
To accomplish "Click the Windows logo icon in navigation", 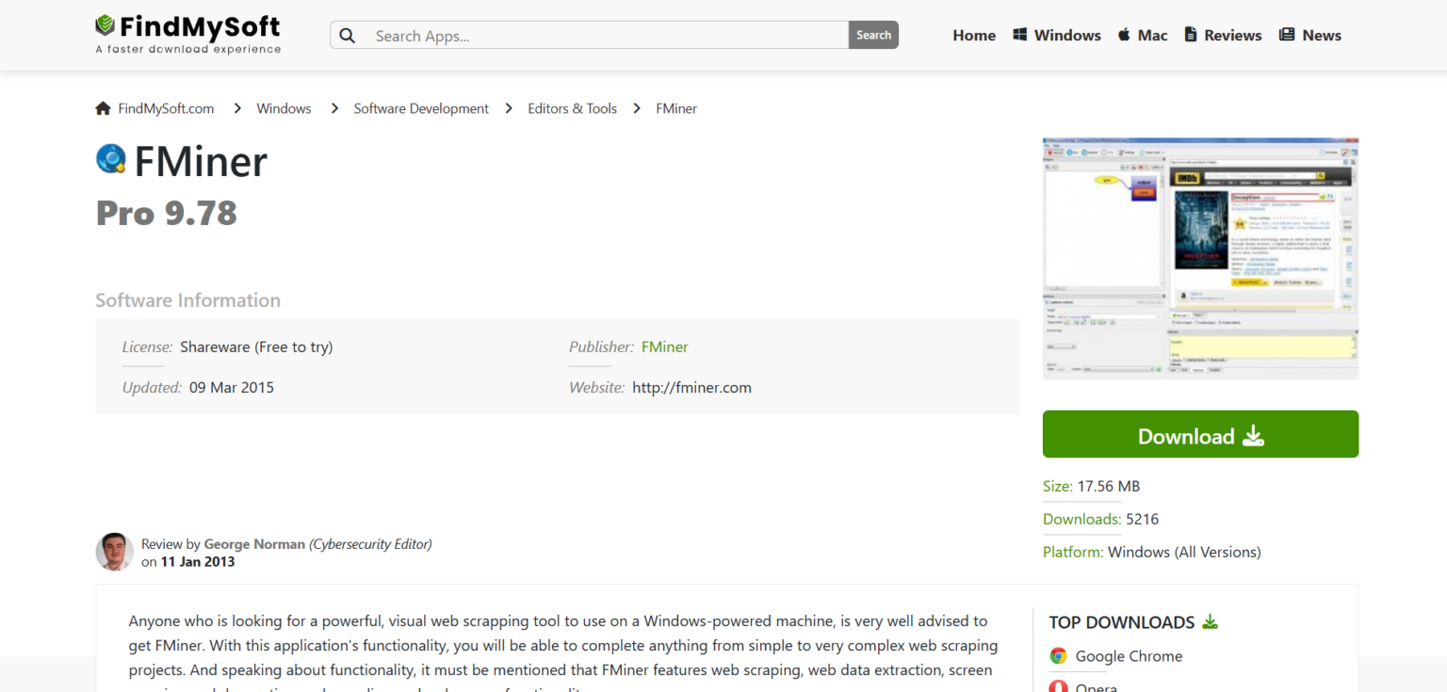I will point(1019,35).
